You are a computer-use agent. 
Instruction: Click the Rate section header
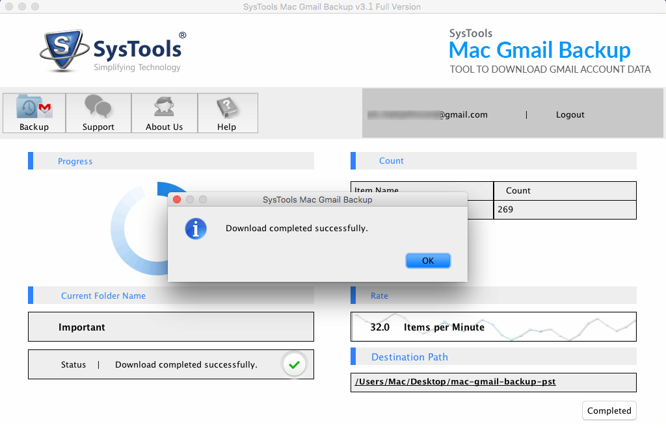coord(494,296)
